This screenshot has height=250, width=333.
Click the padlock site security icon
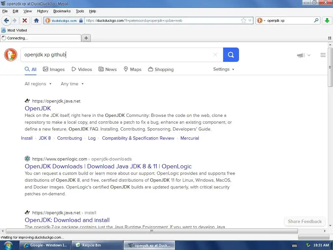[x=81, y=21]
